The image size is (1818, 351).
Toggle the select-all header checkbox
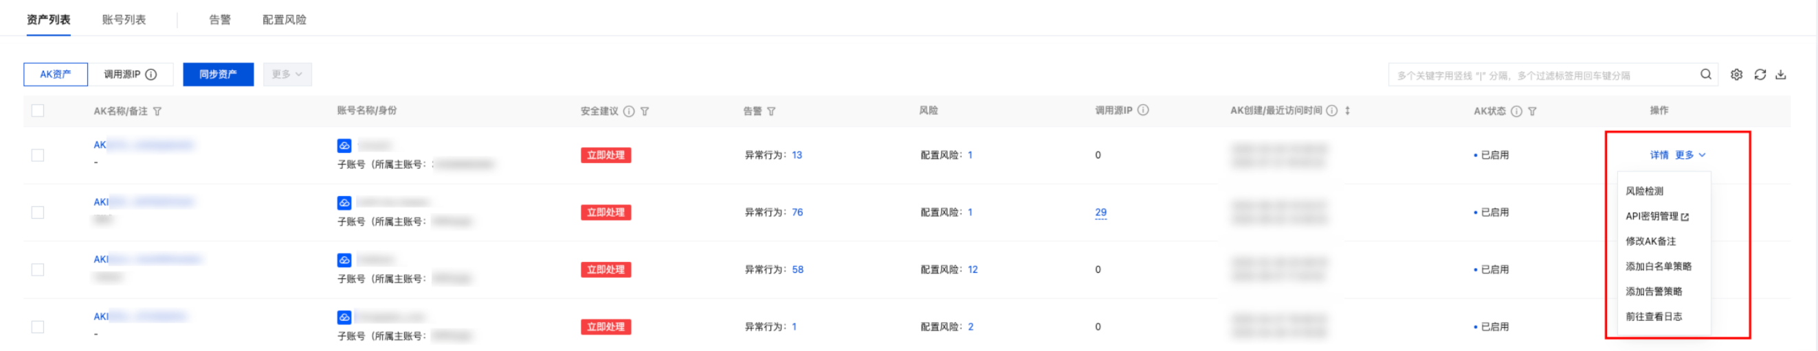pos(38,110)
